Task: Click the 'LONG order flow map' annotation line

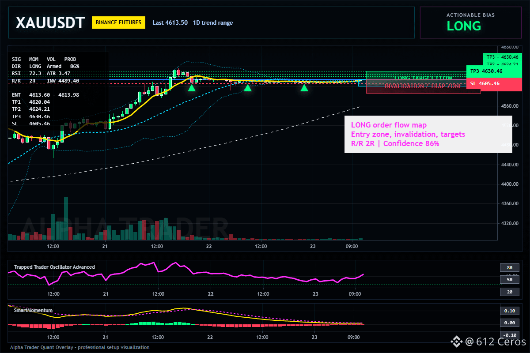Action: point(389,125)
